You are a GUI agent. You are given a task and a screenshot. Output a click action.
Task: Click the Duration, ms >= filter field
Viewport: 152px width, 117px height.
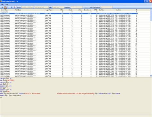coord(107,7)
